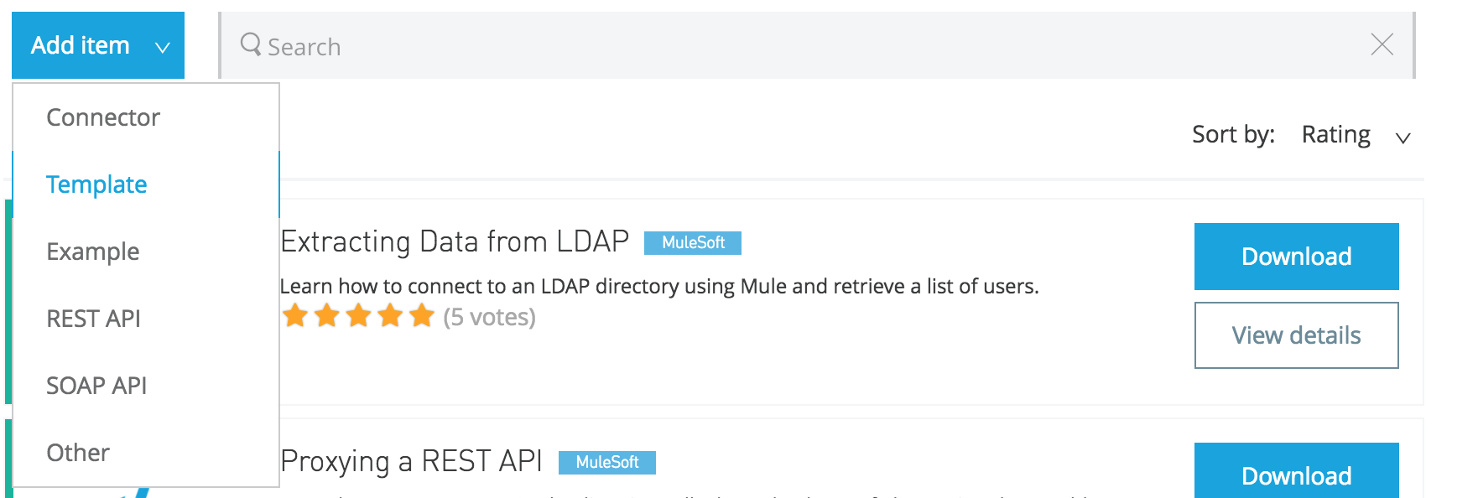Click the first rating star

[x=294, y=316]
